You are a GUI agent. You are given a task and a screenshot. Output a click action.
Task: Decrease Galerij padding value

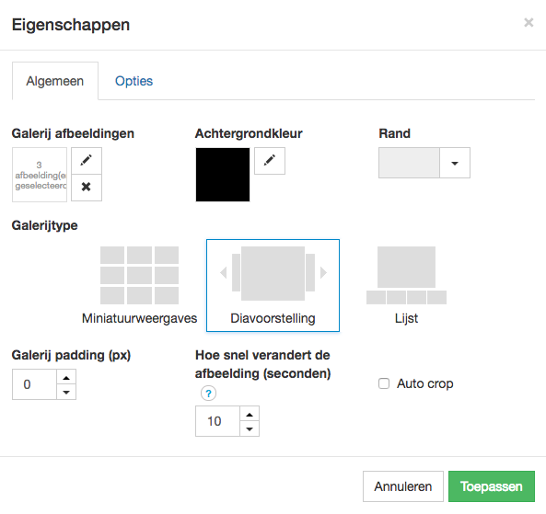(x=66, y=392)
